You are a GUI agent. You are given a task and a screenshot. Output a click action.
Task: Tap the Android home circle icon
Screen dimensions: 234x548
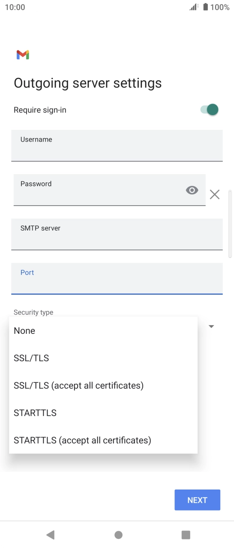tap(118, 535)
